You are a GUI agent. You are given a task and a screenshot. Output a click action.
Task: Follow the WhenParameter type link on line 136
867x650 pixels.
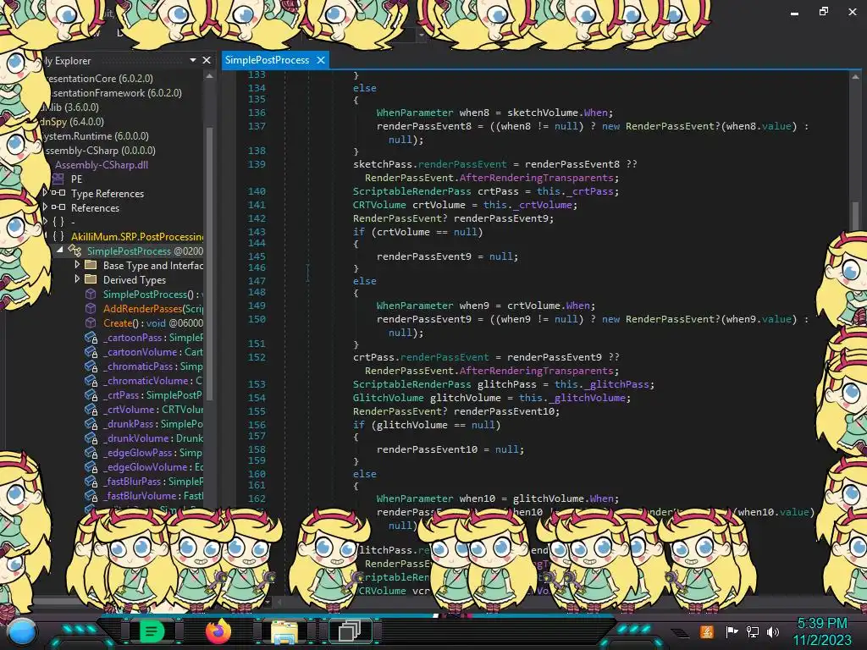click(415, 113)
